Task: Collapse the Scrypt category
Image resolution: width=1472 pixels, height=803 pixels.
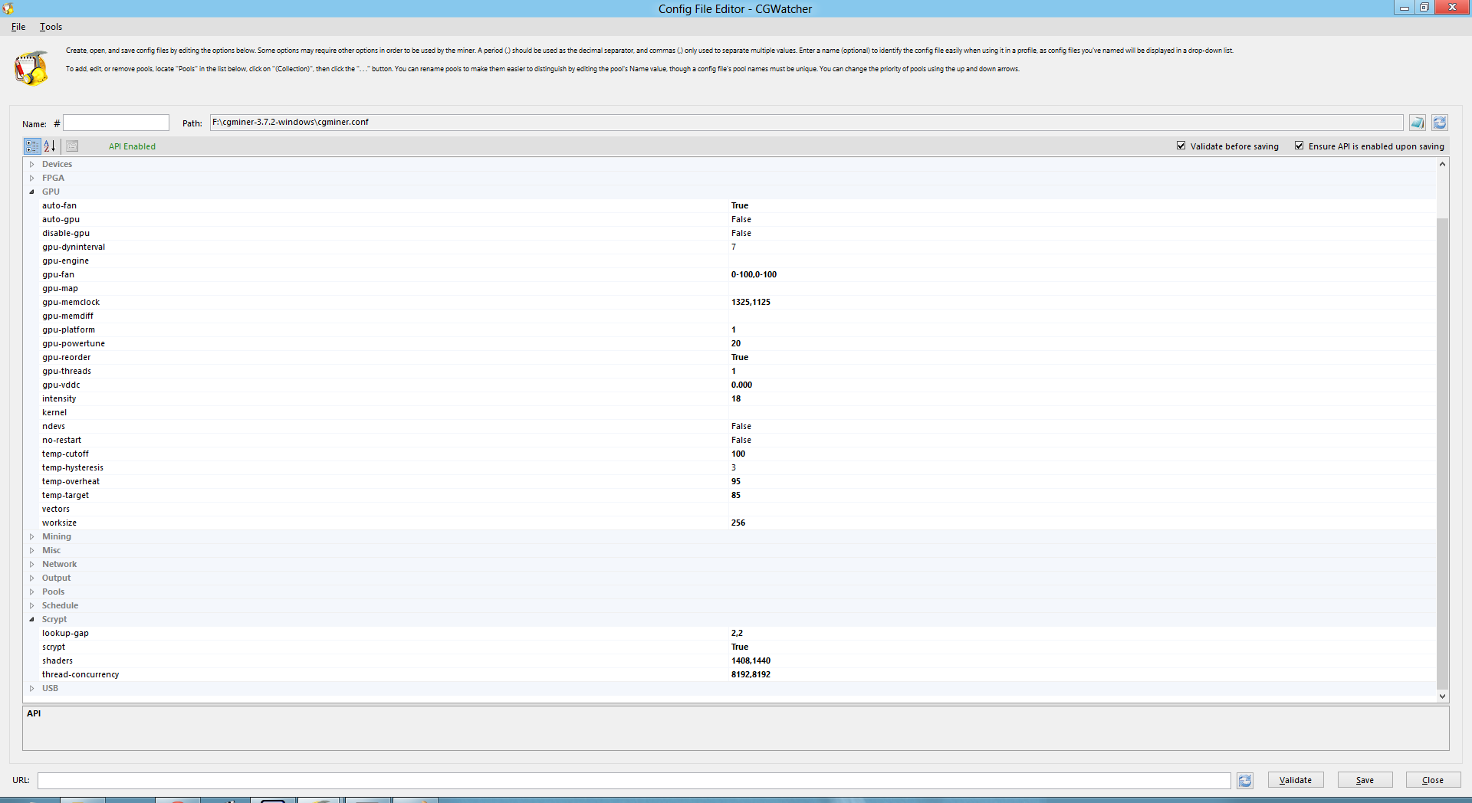Action: click(31, 619)
